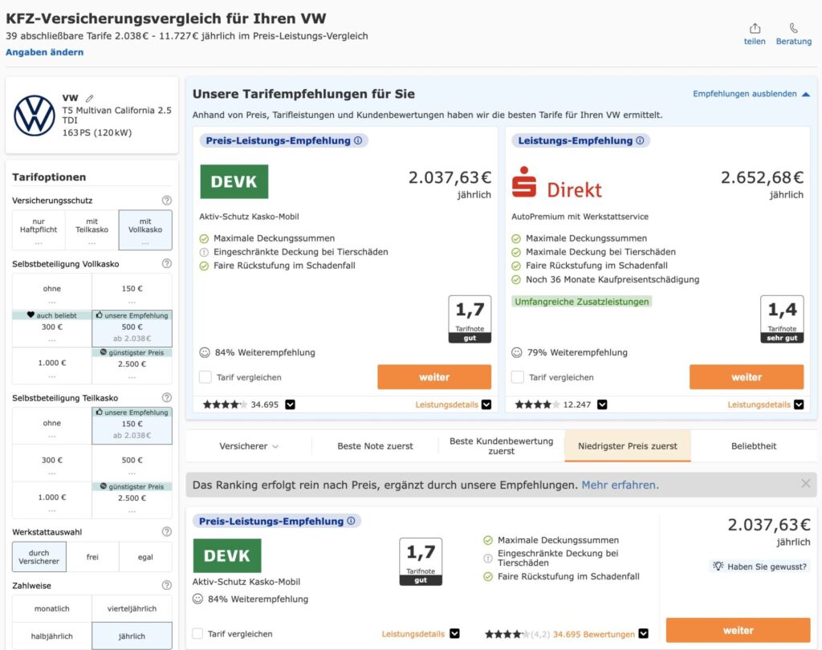This screenshot has height=650, width=822.
Task: Click the smiley next to 79% Weiterempfehlung
Action: point(517,352)
